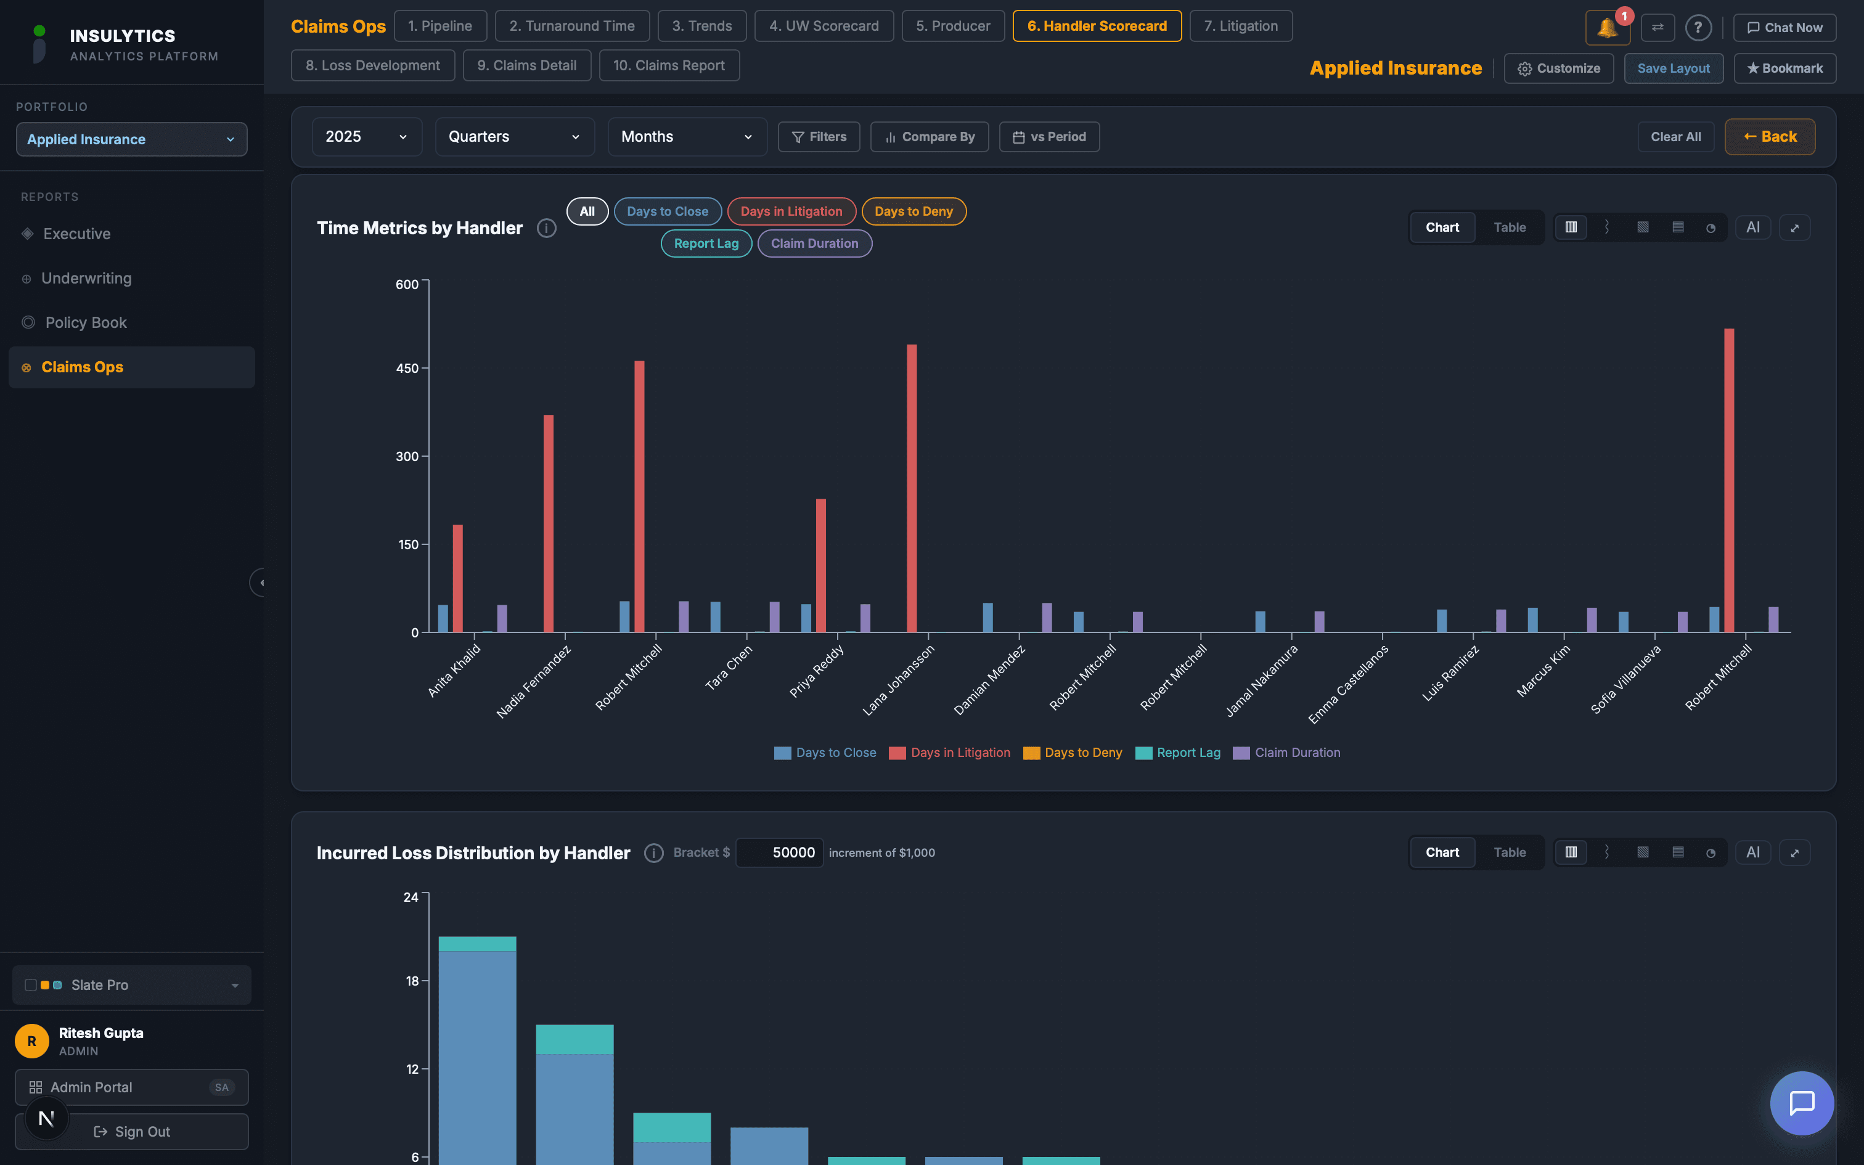Open the Filters menu

tap(819, 136)
